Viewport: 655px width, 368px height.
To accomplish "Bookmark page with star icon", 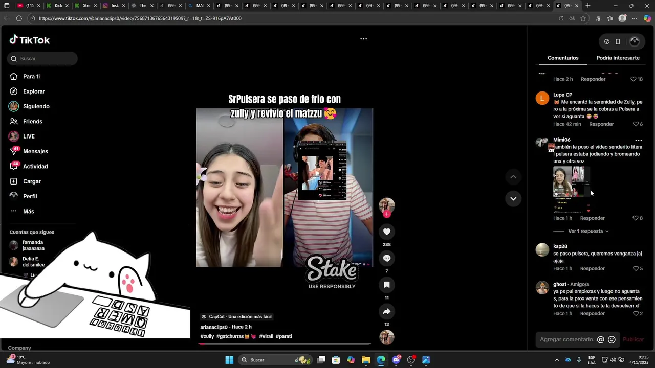I will 583,18.
